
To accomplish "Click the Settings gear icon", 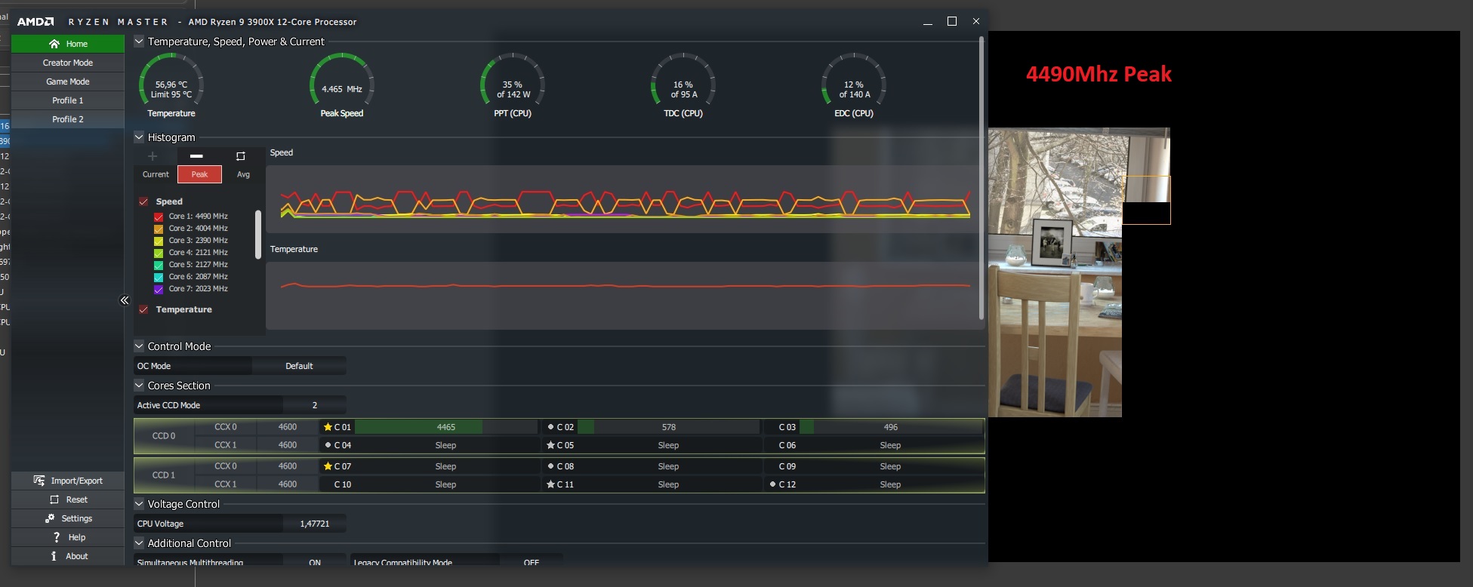I will [50, 518].
